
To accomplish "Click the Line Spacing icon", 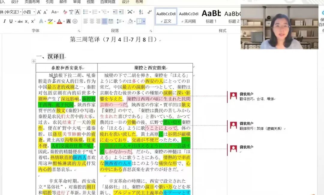I will coord(119,21).
